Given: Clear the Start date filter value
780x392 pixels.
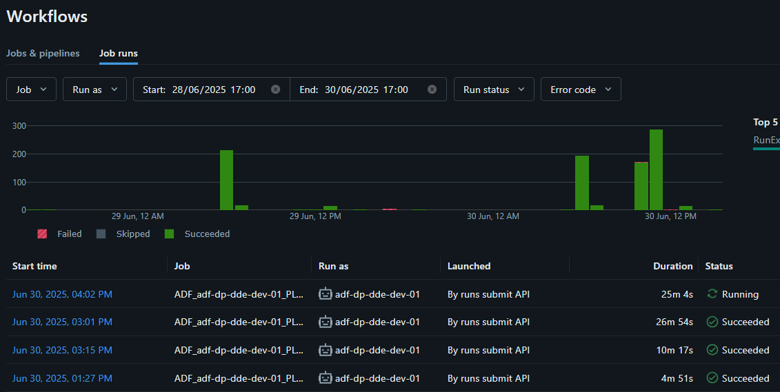Looking at the screenshot, I should coord(276,90).
